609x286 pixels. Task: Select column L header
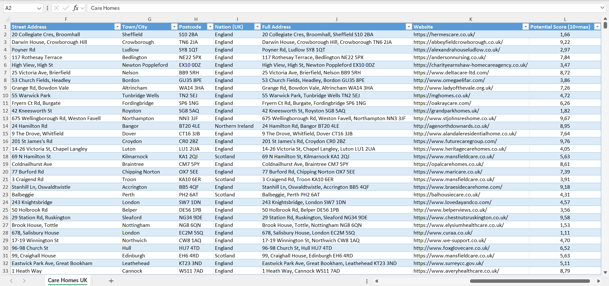[x=565, y=19]
